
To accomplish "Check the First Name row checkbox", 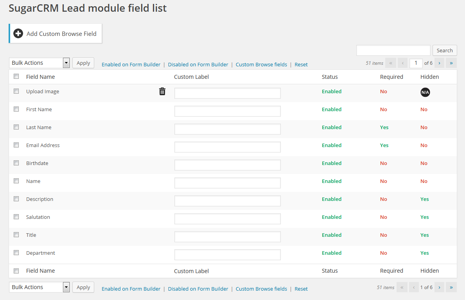I will (x=16, y=109).
